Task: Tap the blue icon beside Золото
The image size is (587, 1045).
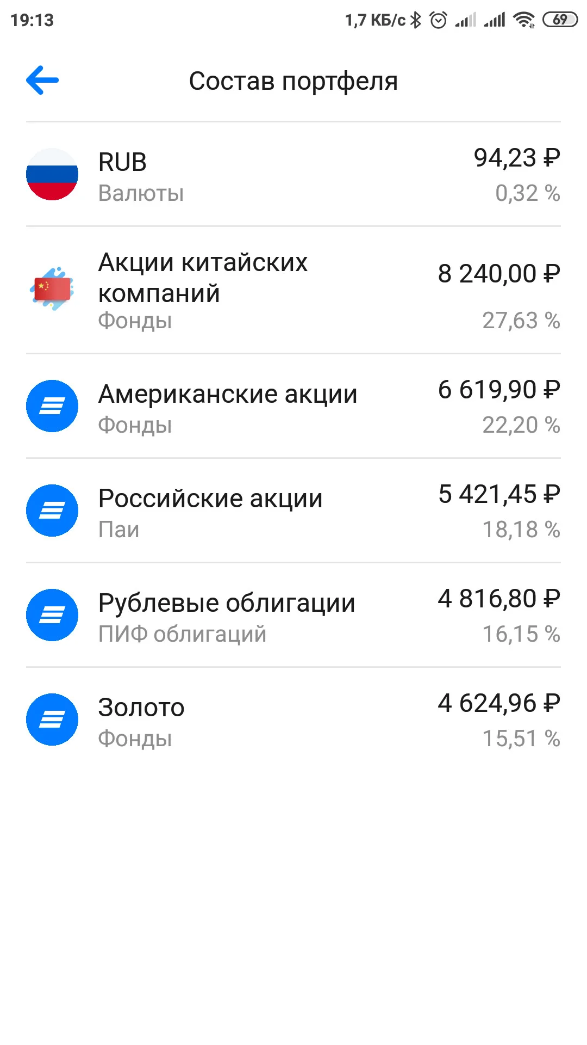Action: coord(52,720)
